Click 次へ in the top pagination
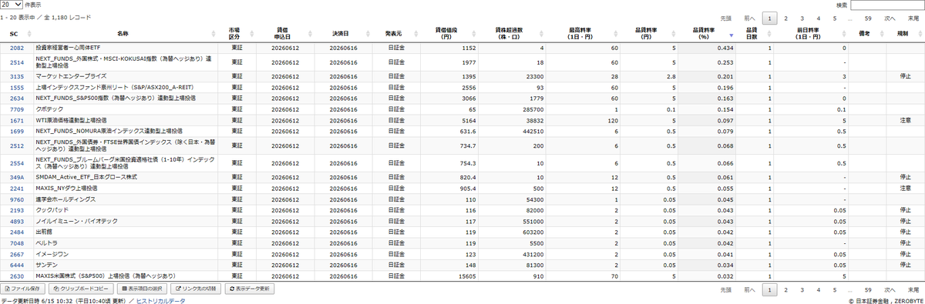The image size is (925, 304). click(890, 18)
